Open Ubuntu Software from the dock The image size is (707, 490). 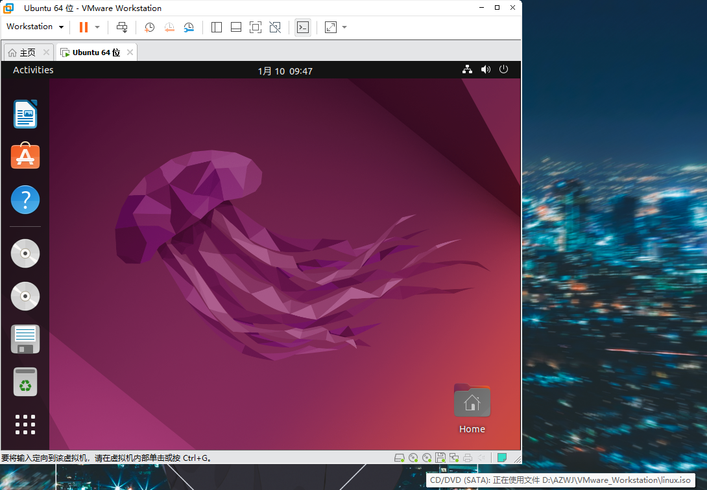(x=25, y=157)
